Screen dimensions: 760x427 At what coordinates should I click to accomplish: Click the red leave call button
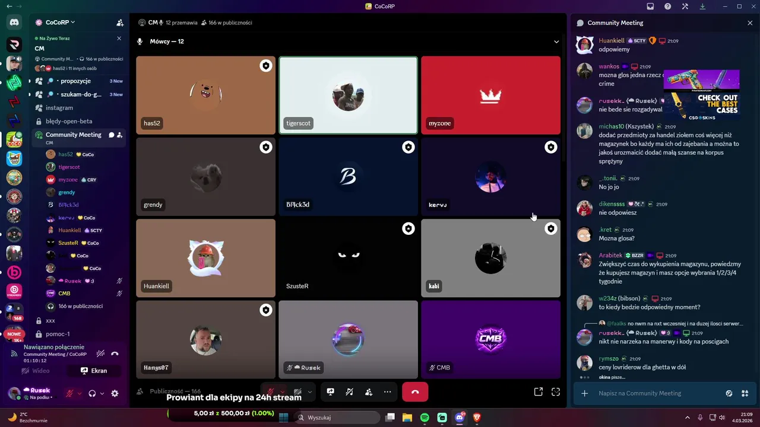pos(415,392)
